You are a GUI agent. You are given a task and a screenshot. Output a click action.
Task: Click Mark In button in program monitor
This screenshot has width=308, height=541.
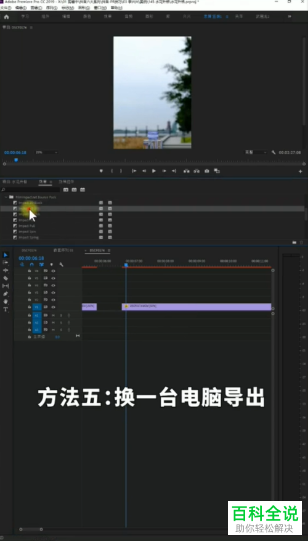(111, 171)
